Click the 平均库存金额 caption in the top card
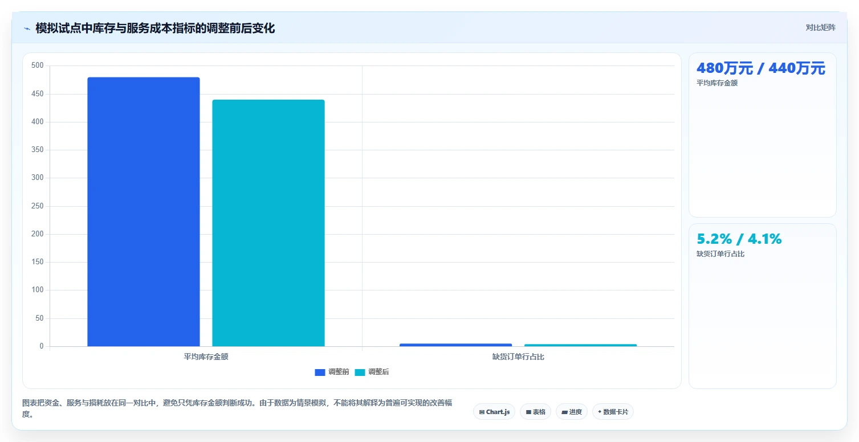 [716, 83]
